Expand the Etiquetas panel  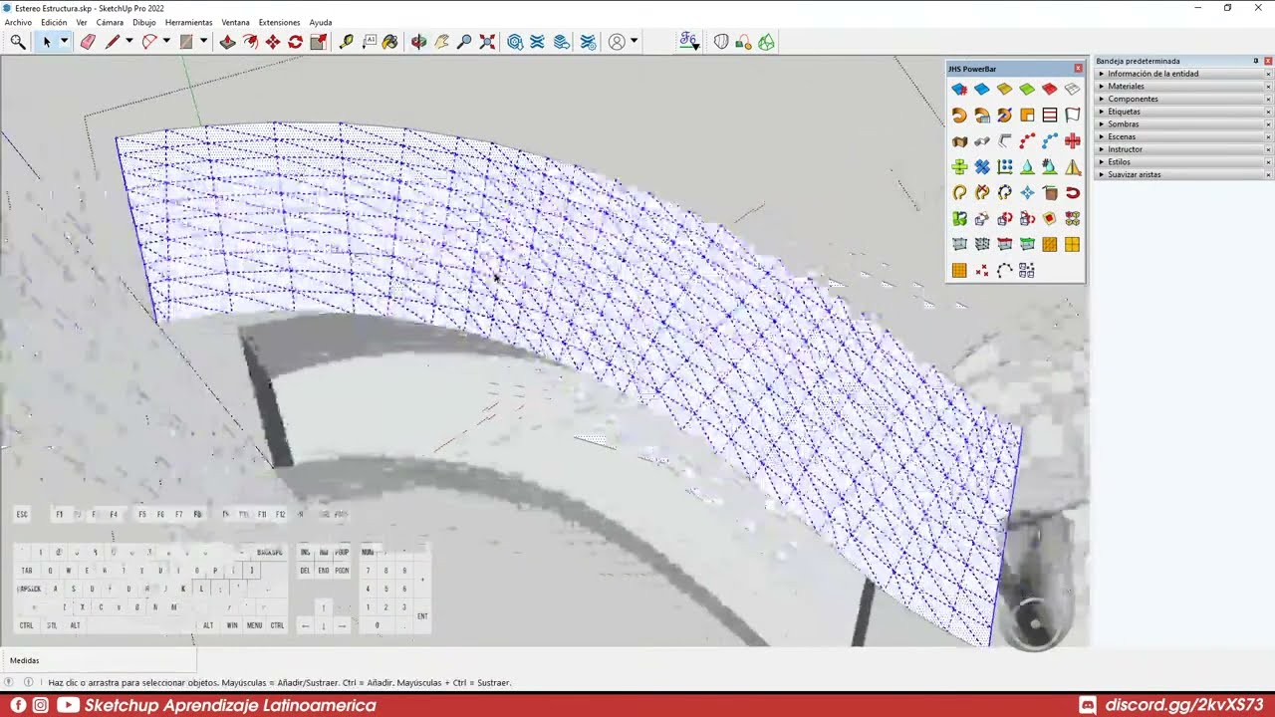tap(1102, 112)
